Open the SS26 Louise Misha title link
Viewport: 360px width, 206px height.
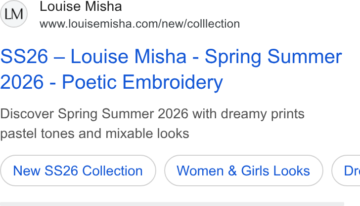click(x=171, y=69)
